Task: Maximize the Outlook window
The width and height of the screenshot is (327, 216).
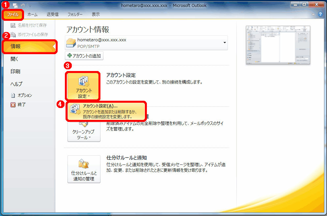Action: coord(304,5)
